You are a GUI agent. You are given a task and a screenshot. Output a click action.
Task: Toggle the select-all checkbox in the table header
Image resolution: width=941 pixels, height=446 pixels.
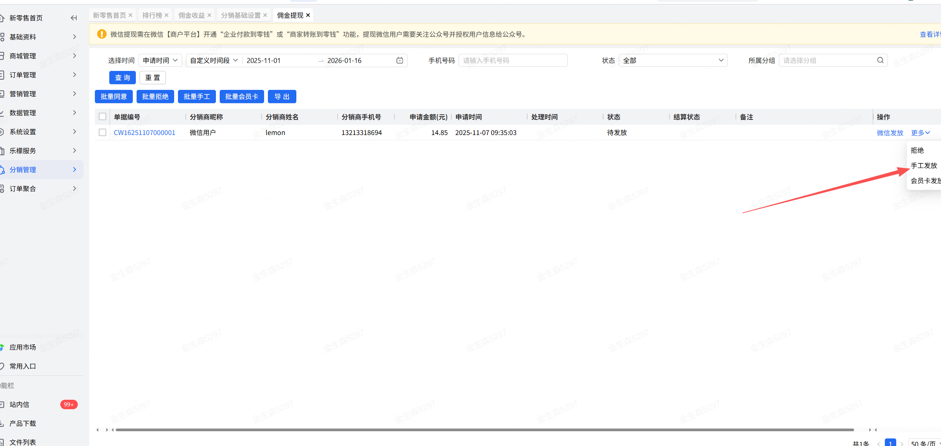click(x=102, y=116)
